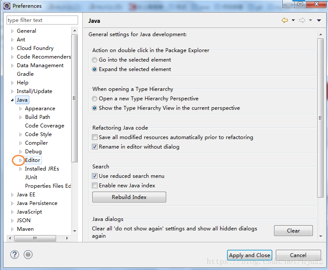Open Code Coverage preferences

tap(44, 126)
